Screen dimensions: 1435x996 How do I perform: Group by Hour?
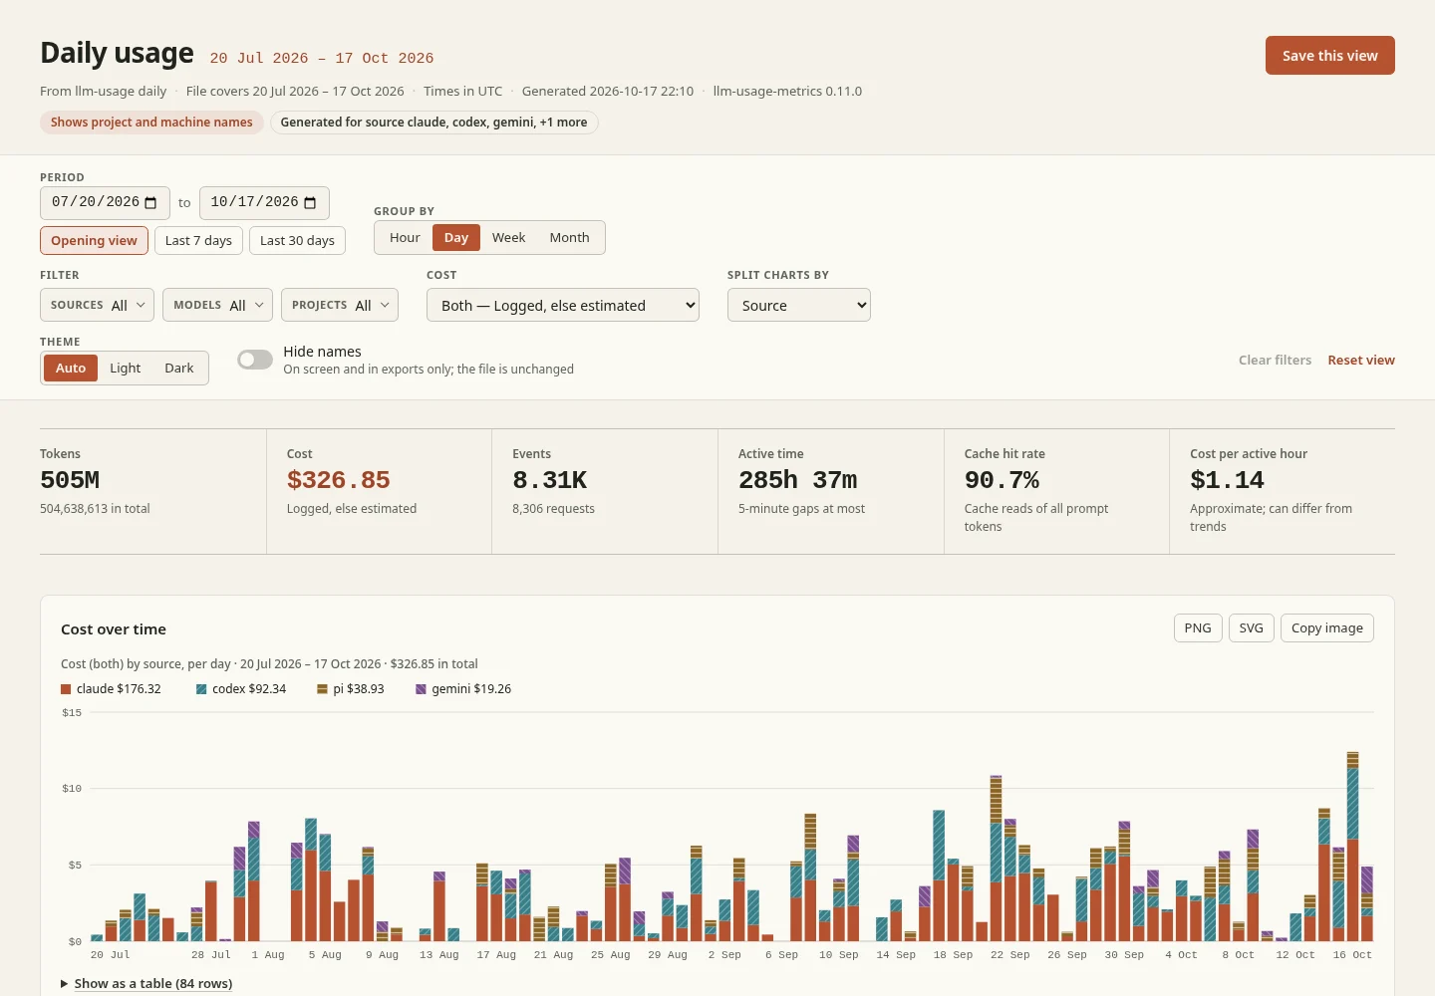[405, 237]
